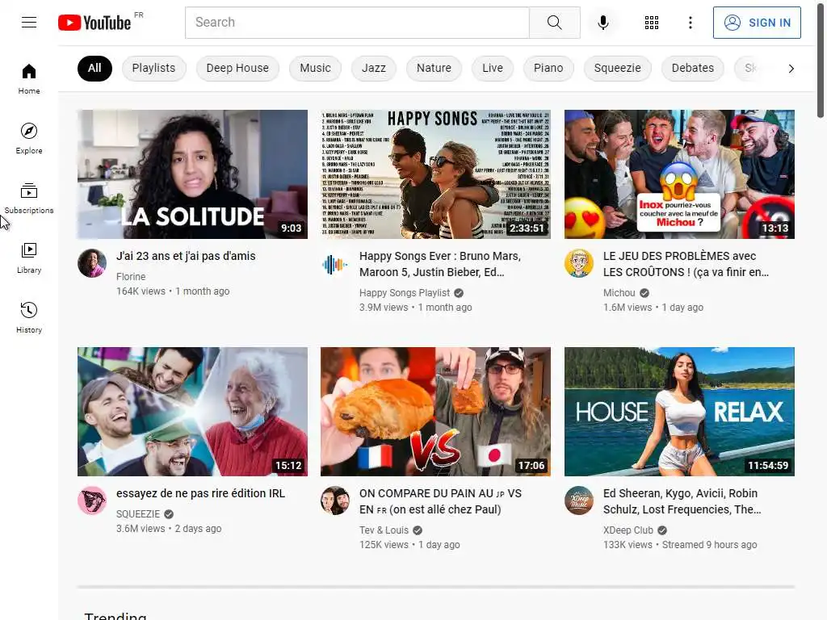Click "125K views • 1 day ago" text
827x620 pixels.
pos(409,545)
